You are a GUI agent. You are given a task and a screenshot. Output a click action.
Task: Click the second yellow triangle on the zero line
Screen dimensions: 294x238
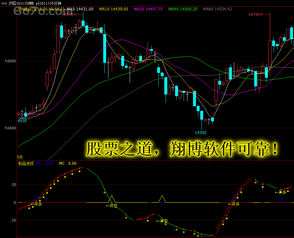click(162, 199)
